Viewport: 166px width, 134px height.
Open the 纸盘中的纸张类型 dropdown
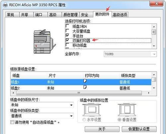click(42, 116)
